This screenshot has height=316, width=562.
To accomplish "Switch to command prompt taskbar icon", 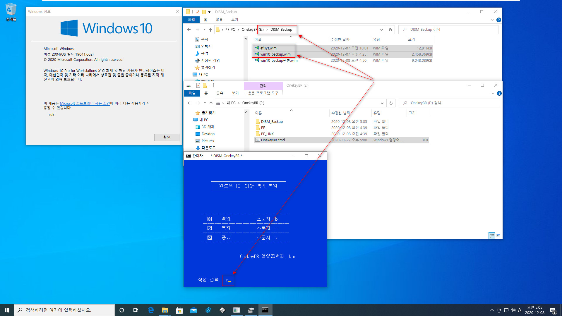I will click(x=265, y=310).
